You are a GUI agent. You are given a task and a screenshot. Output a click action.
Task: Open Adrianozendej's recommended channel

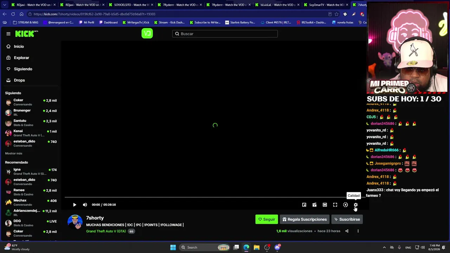(31, 213)
